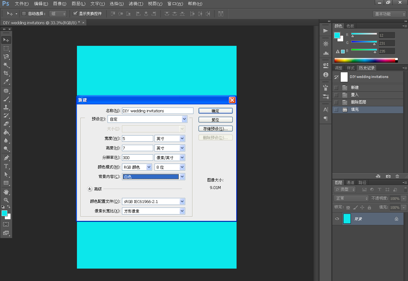This screenshot has width=408, height=281.
Task: Click the 名称 name input field
Action: point(157,111)
